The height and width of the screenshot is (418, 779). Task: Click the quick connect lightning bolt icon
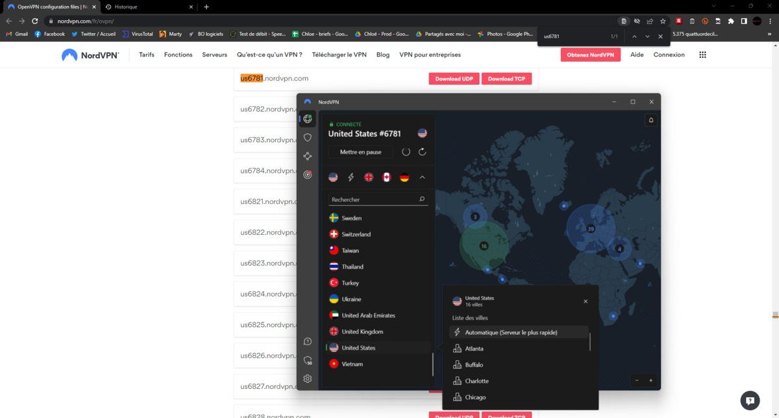point(351,177)
